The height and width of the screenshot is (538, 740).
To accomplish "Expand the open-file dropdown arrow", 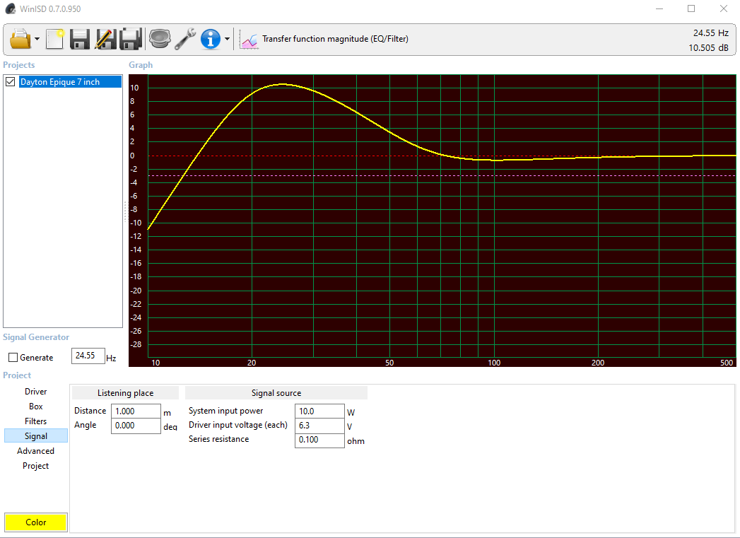I will click(37, 39).
